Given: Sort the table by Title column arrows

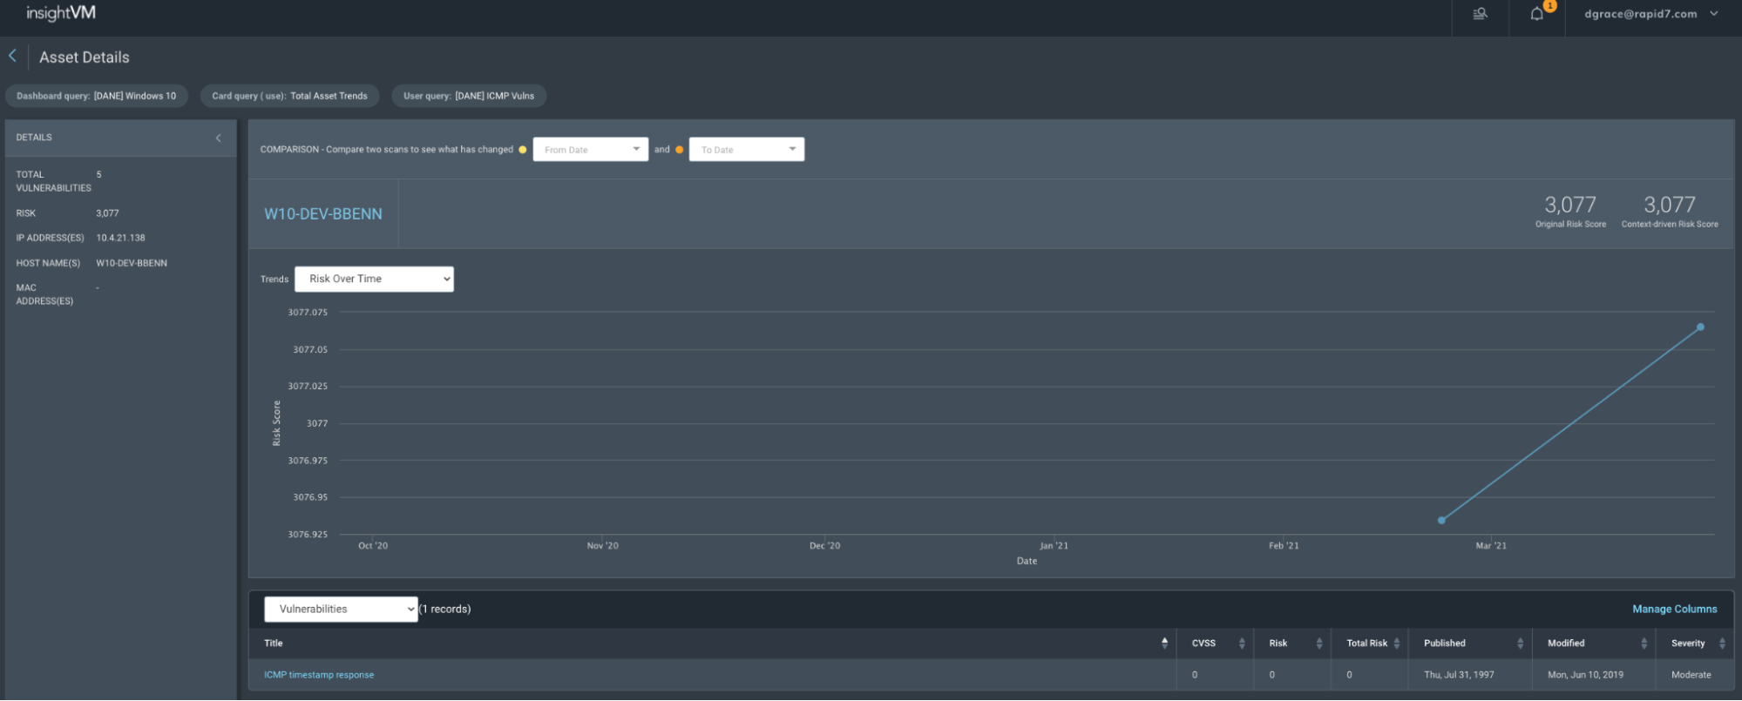Looking at the screenshot, I should click(1164, 643).
